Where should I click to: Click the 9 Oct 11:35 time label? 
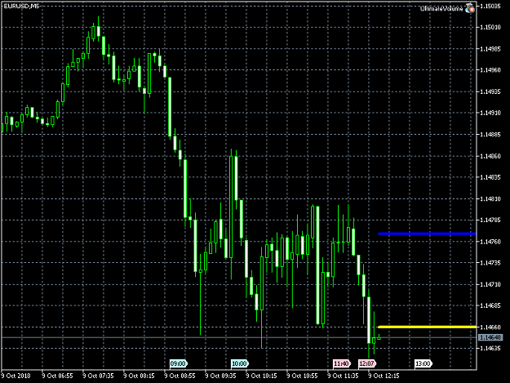pyautogui.click(x=344, y=376)
